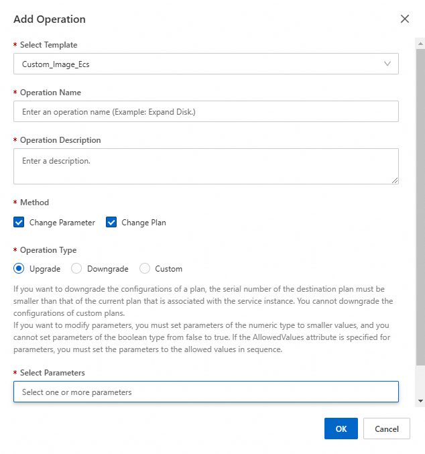Open the Select Parameters dropdown

pyautogui.click(x=206, y=392)
